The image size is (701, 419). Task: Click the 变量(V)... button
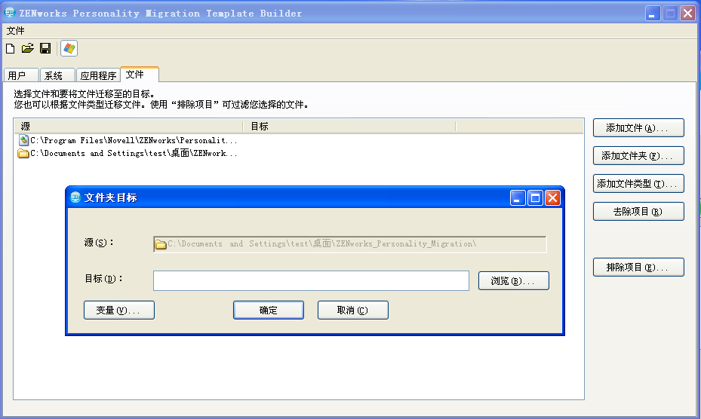click(119, 310)
